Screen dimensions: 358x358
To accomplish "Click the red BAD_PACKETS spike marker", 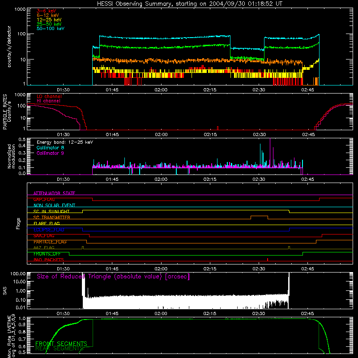I will pos(267,260).
